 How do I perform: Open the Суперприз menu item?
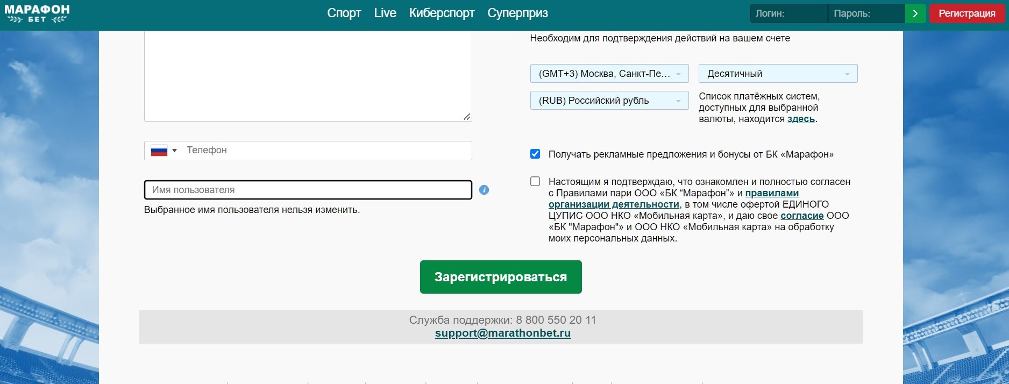[517, 13]
